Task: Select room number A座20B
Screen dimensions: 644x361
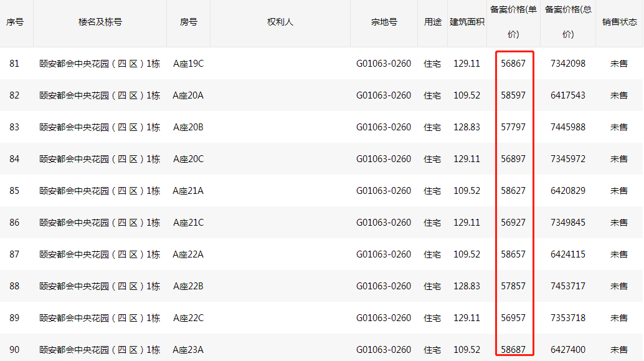Action: (x=188, y=127)
